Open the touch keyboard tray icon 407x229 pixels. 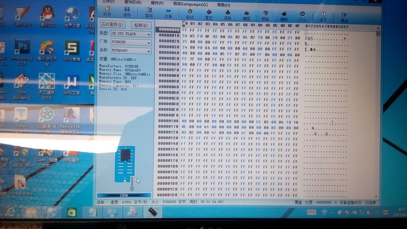coord(311,212)
